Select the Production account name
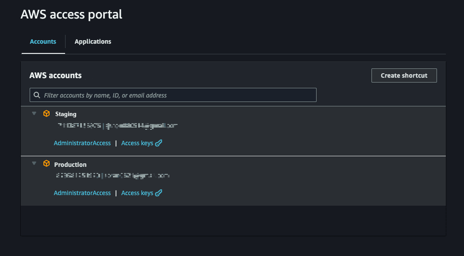464x256 pixels. [x=70, y=165]
